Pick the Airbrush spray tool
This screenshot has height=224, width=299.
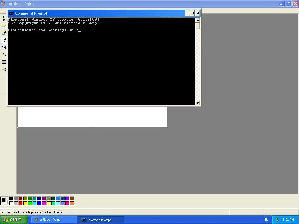tap(4, 48)
